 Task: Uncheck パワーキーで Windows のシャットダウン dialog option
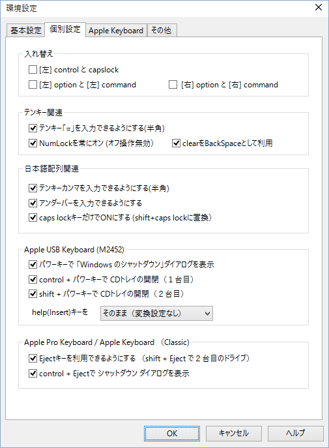tap(33, 264)
